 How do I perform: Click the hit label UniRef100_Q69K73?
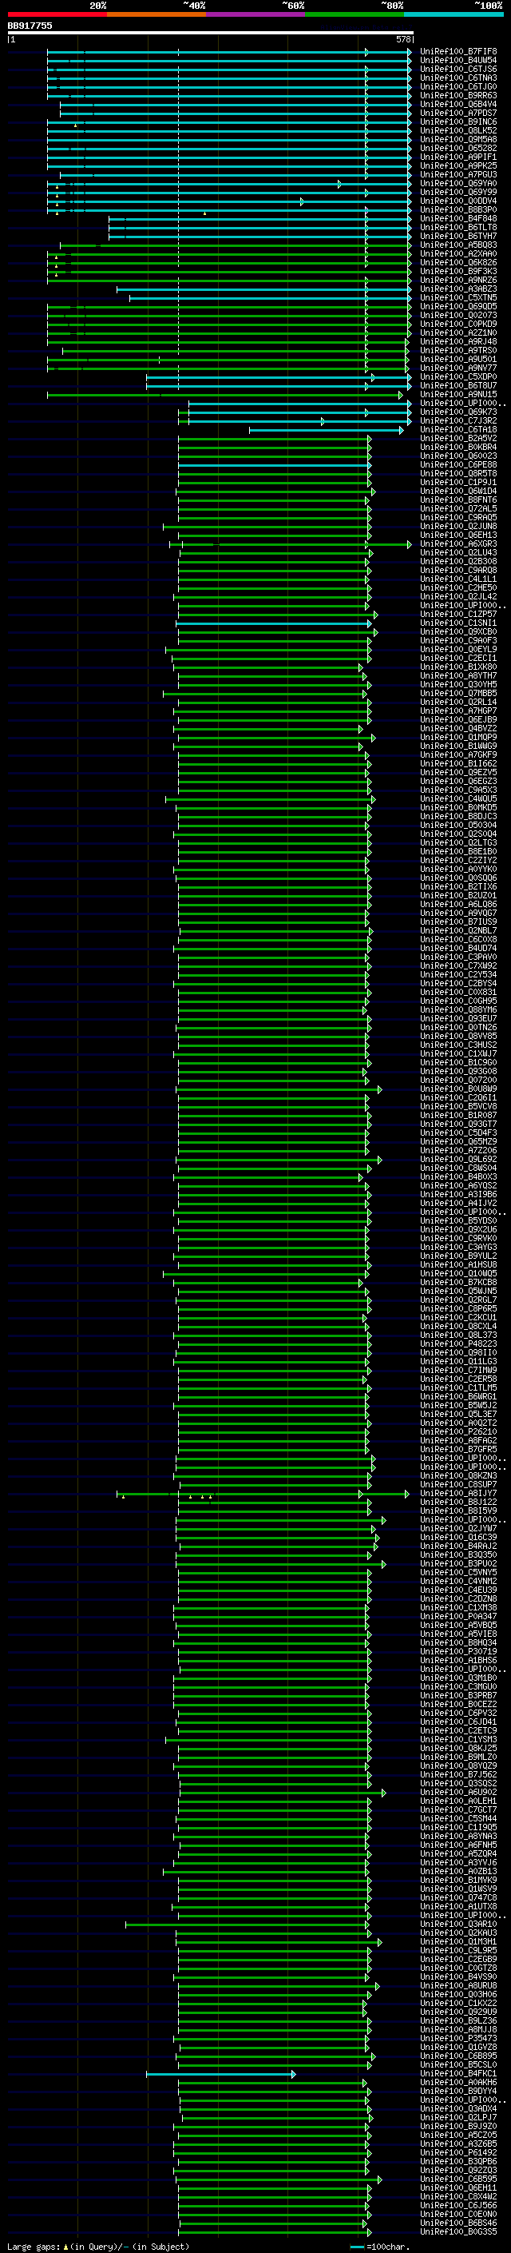[458, 412]
